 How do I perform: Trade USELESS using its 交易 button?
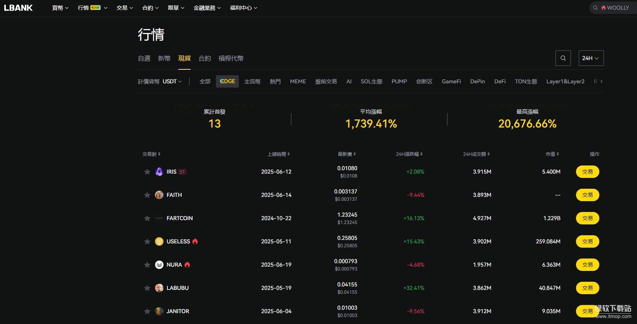[x=587, y=241]
